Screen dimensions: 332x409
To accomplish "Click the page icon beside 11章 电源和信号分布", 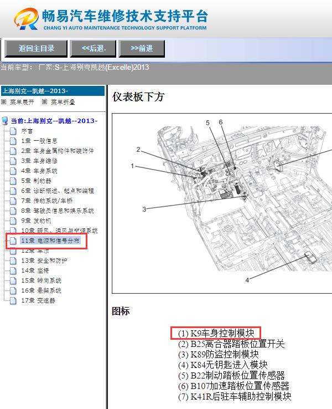I will tap(13, 241).
